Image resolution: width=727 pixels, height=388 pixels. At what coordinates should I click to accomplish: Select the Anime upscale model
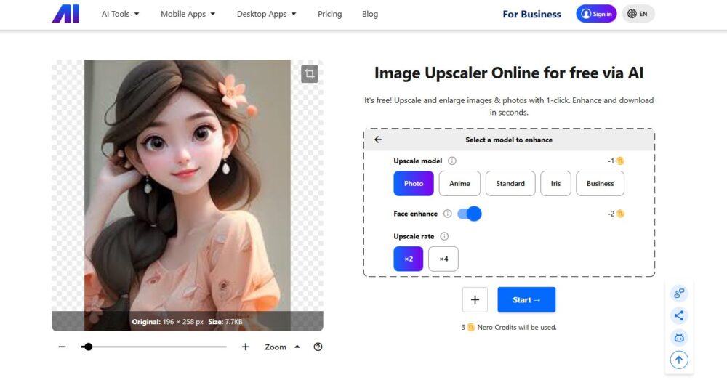459,184
